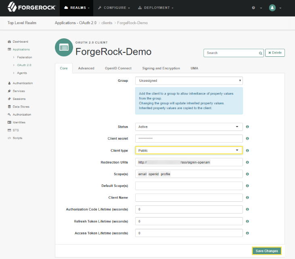Open Services in the sidebar
295x259 pixels.
(17, 91)
